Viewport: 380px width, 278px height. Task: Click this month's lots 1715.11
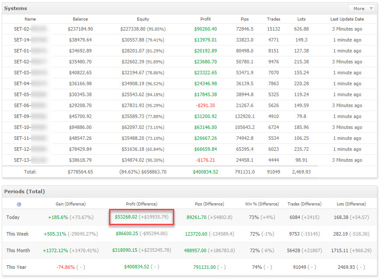340,250
